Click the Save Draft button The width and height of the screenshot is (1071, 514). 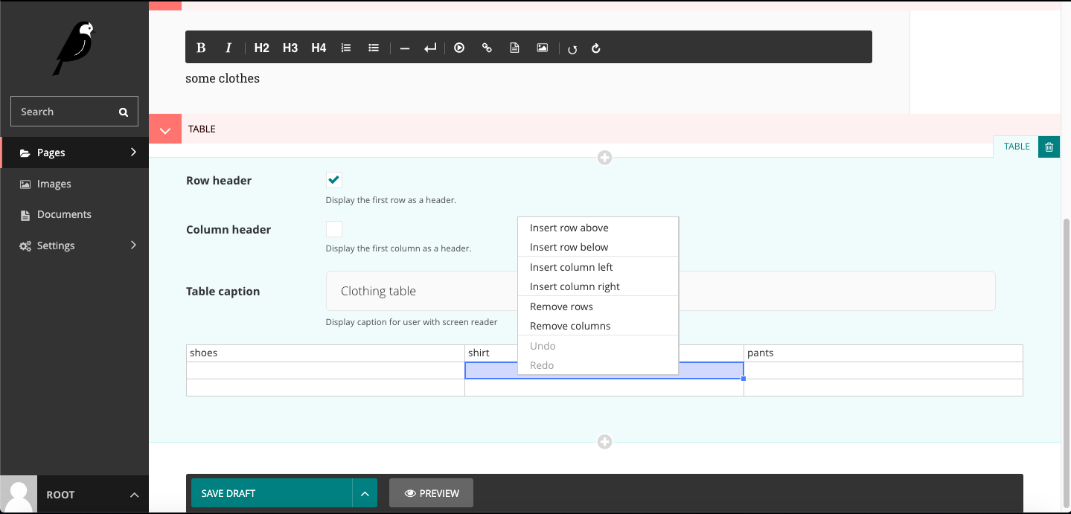click(x=272, y=493)
